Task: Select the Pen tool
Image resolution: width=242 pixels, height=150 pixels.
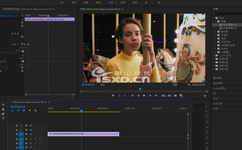Action: tap(3, 114)
